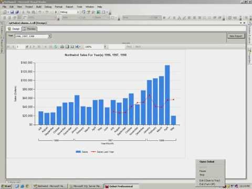252x189 pixels.
Task: Switch to Microsoft SQL Server taskbar window
Action: tap(86, 186)
